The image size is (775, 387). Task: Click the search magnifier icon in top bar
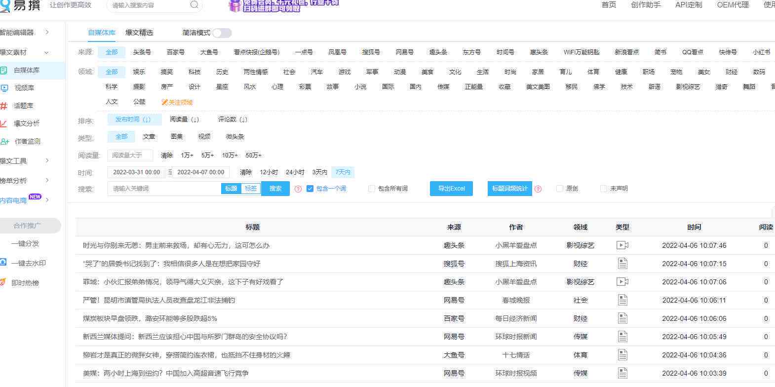(194, 5)
